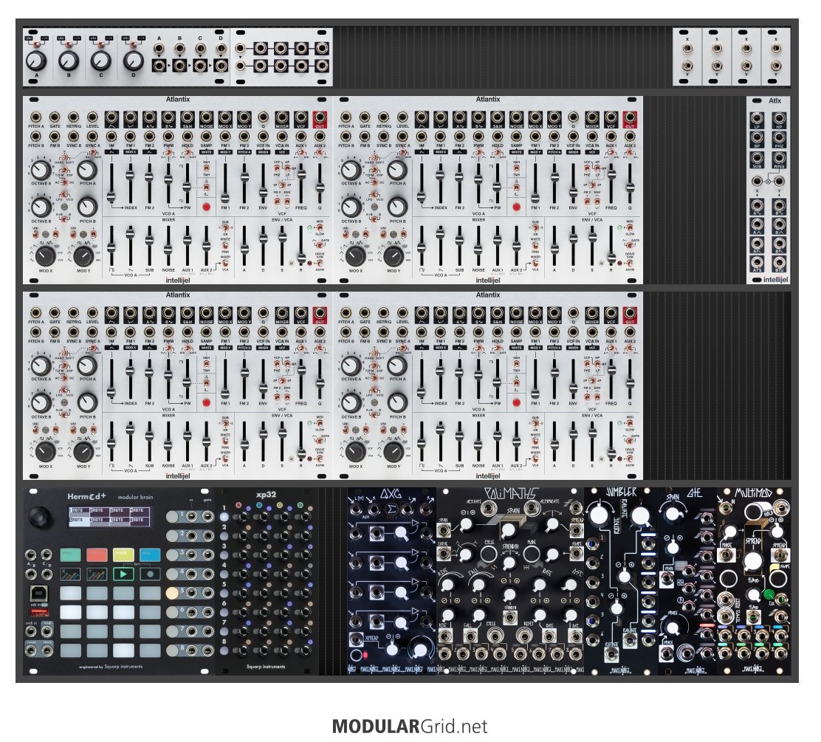The width and height of the screenshot is (821, 742).
Task: Click MOD Y rotary selector on top-left Atlantix
Action: [83, 256]
